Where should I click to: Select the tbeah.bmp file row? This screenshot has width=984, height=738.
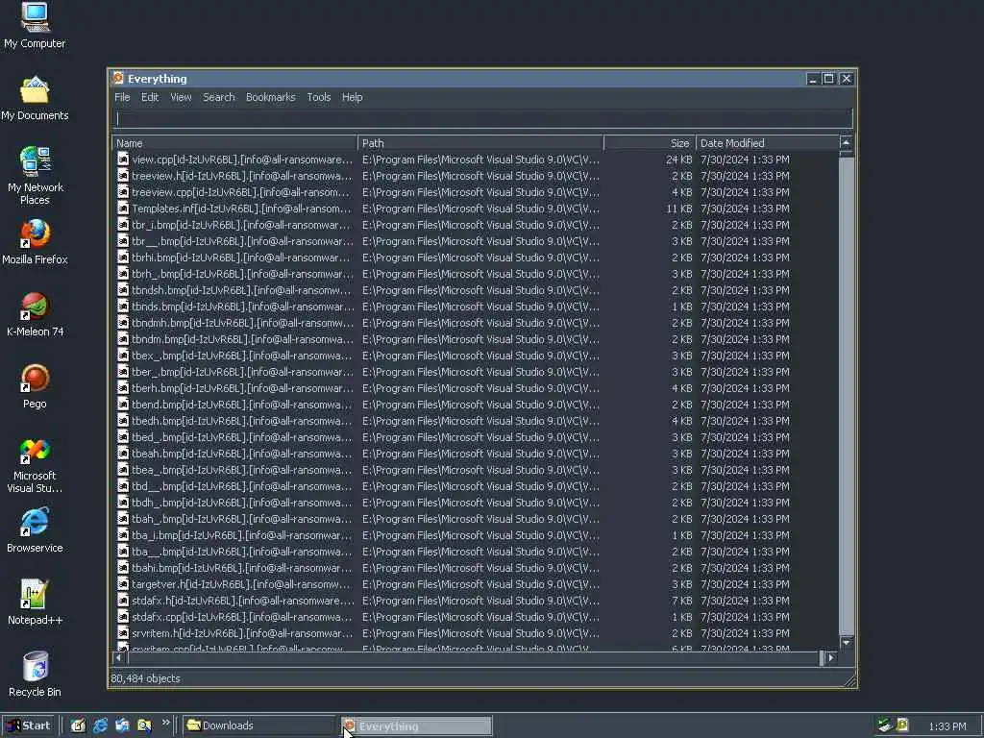476,454
